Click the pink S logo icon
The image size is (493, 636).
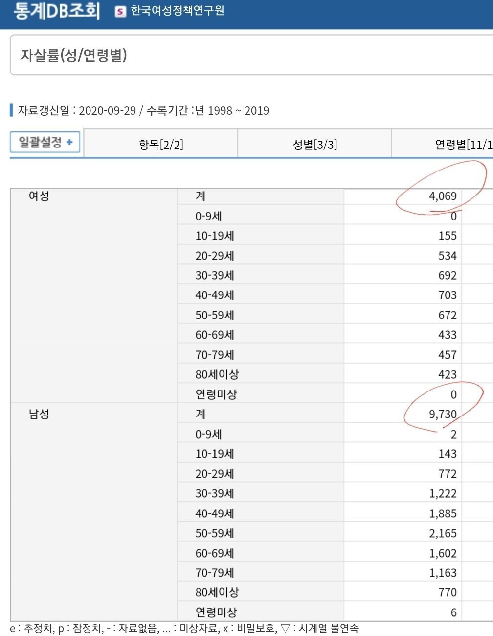coord(120,11)
